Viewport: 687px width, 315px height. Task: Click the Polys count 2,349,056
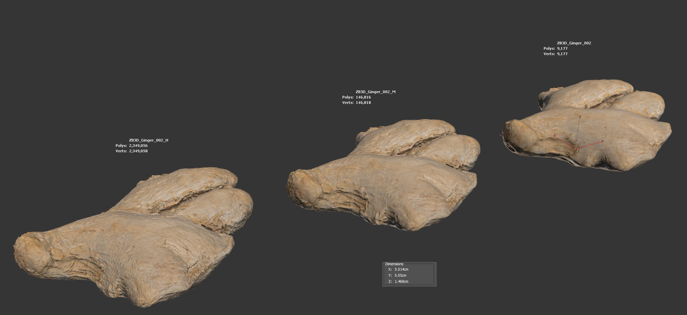click(x=138, y=146)
